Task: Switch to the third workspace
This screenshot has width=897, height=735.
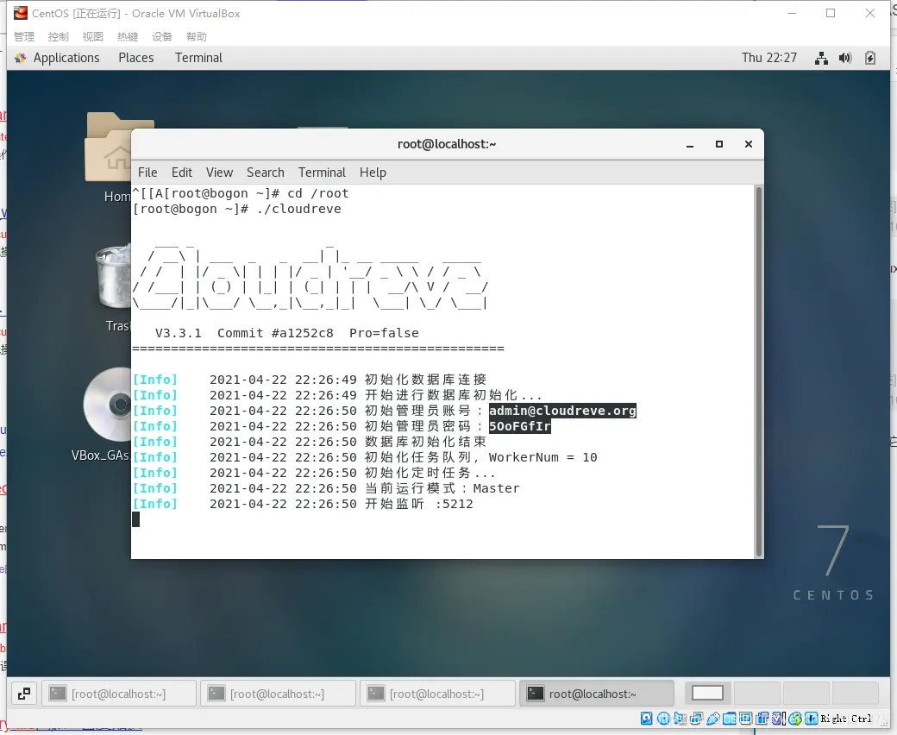Action: (x=806, y=694)
